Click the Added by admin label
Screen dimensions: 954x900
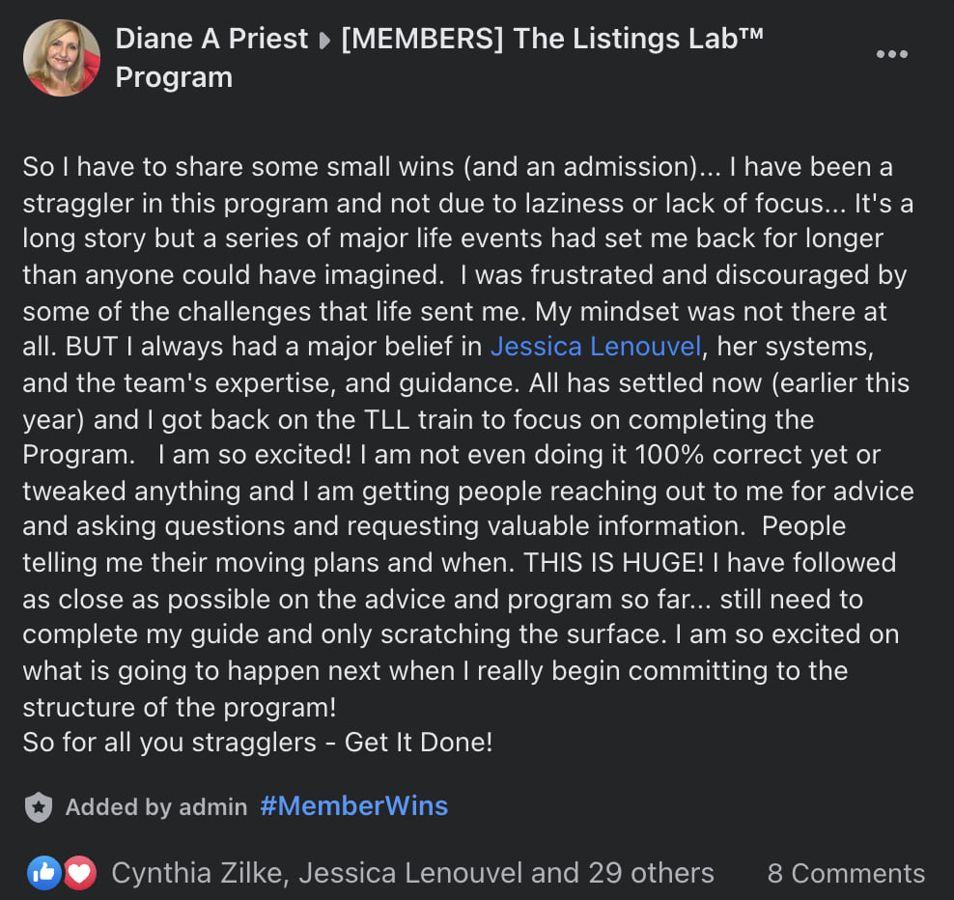156,807
